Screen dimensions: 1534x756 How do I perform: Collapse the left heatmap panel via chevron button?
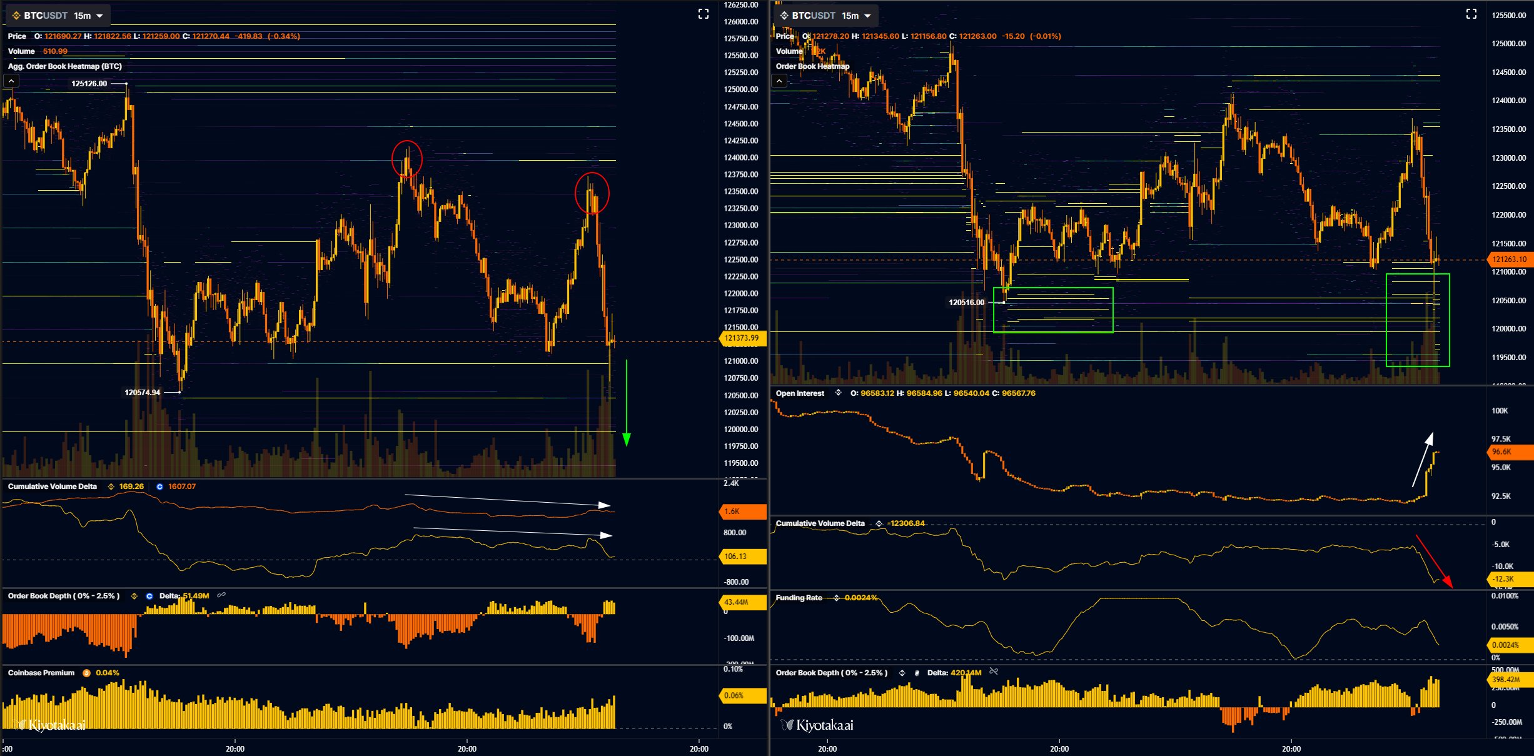12,80
